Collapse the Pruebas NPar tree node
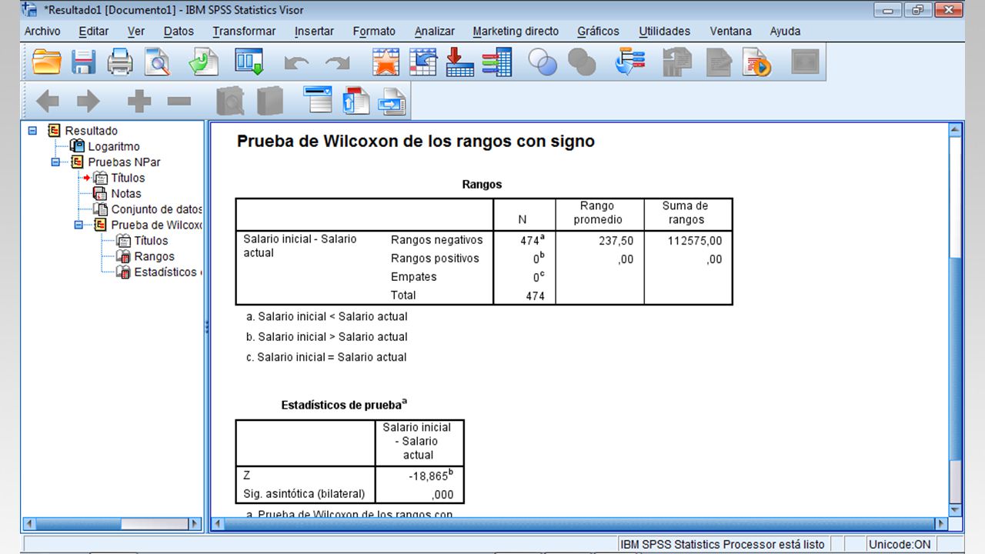 pos(55,162)
